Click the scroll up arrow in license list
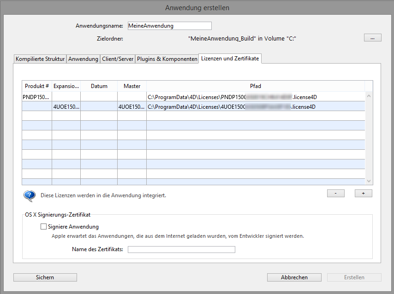Viewport: 394px width, 294px height. pos(368,96)
